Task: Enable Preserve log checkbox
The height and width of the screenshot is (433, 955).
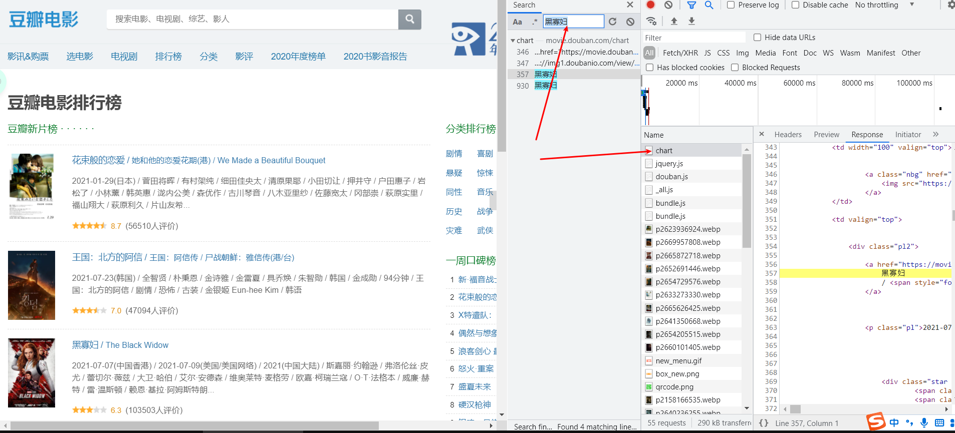Action: tap(731, 5)
